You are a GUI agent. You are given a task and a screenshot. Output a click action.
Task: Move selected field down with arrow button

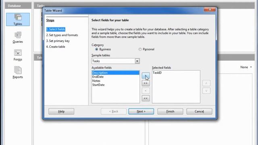click(x=206, y=91)
